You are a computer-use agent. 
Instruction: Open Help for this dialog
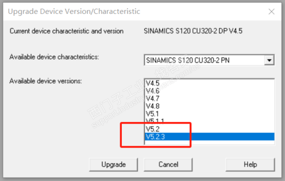(x=250, y=165)
